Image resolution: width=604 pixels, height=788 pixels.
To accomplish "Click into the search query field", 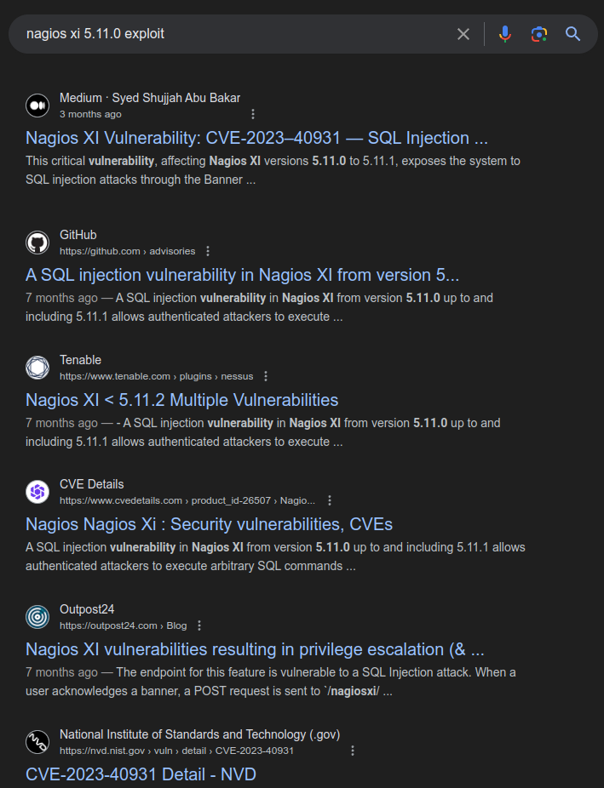I will pyautogui.click(x=230, y=34).
